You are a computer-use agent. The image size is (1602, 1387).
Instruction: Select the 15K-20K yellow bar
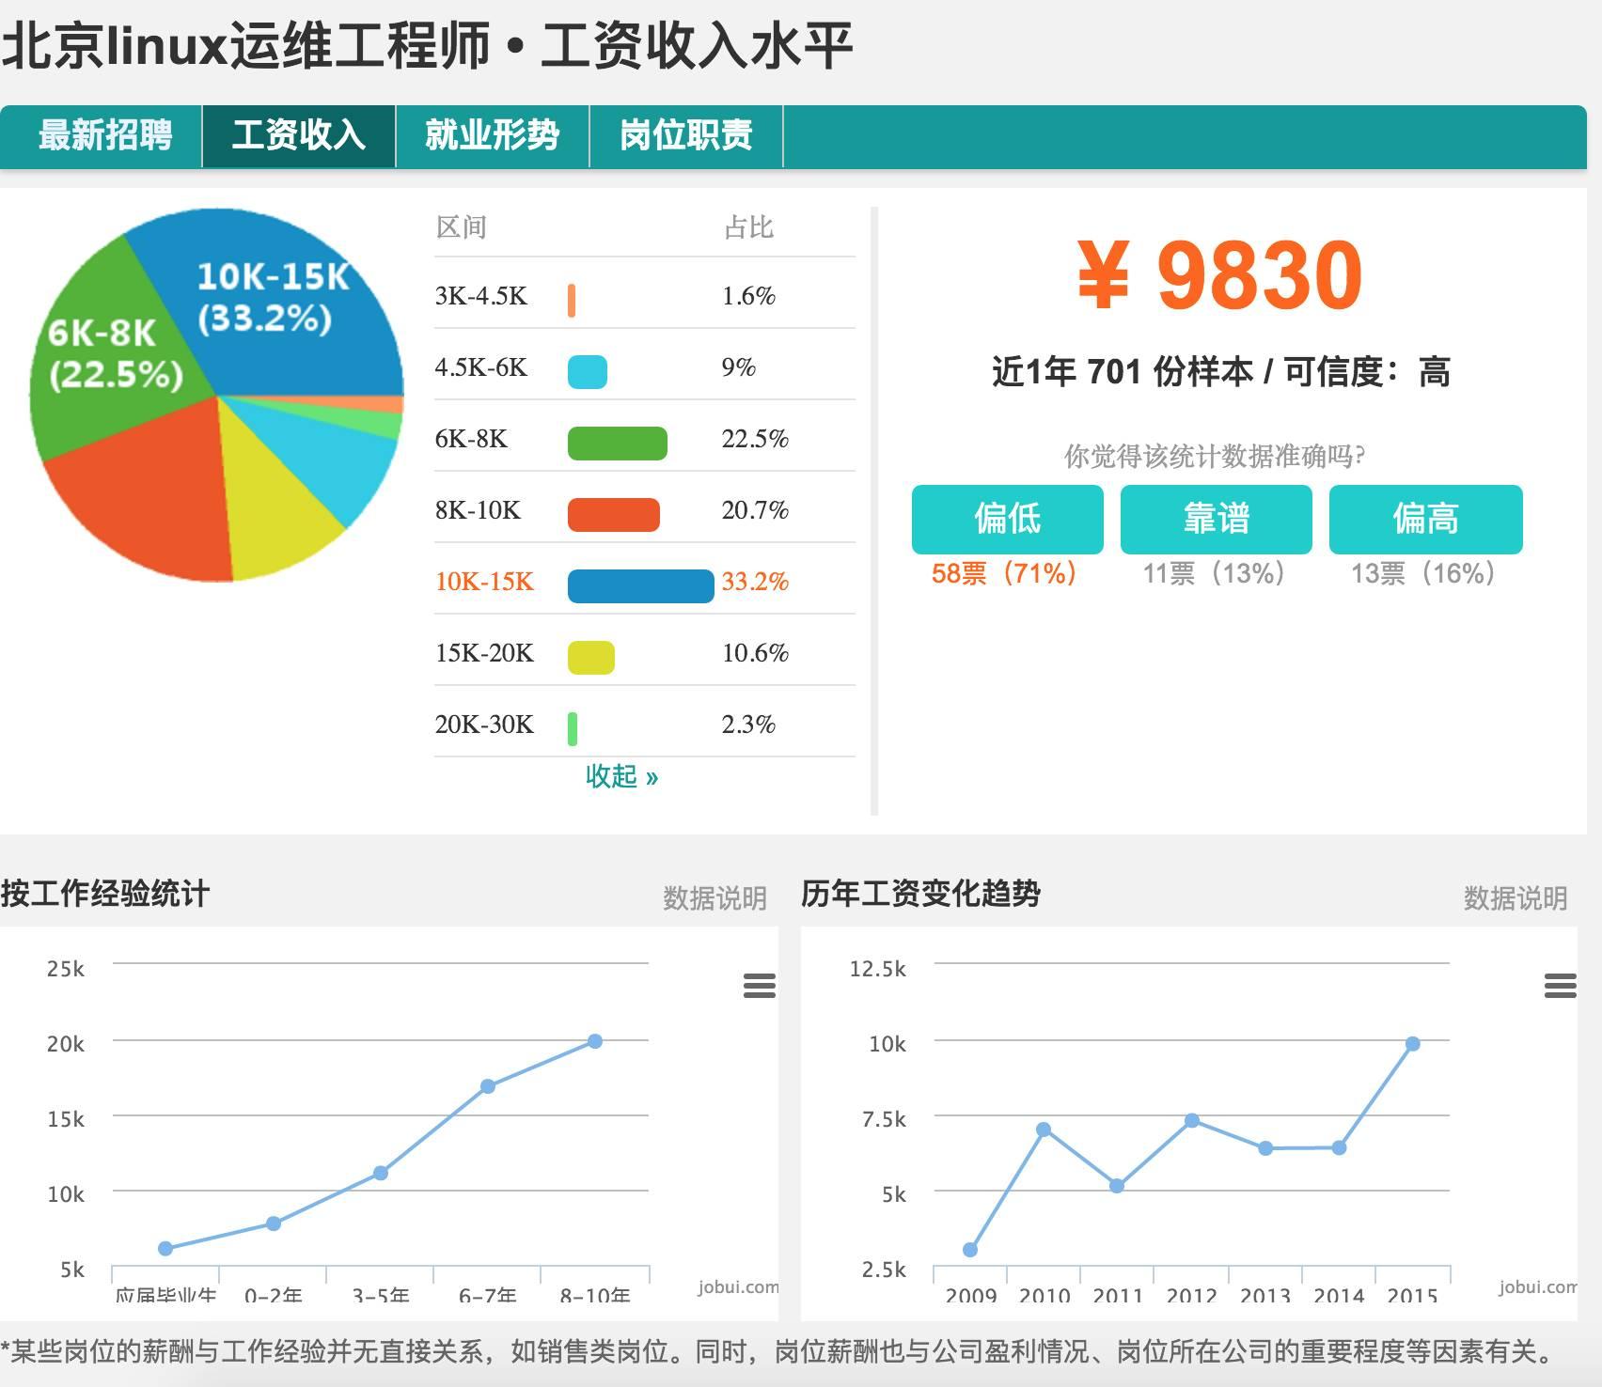pyautogui.click(x=591, y=657)
